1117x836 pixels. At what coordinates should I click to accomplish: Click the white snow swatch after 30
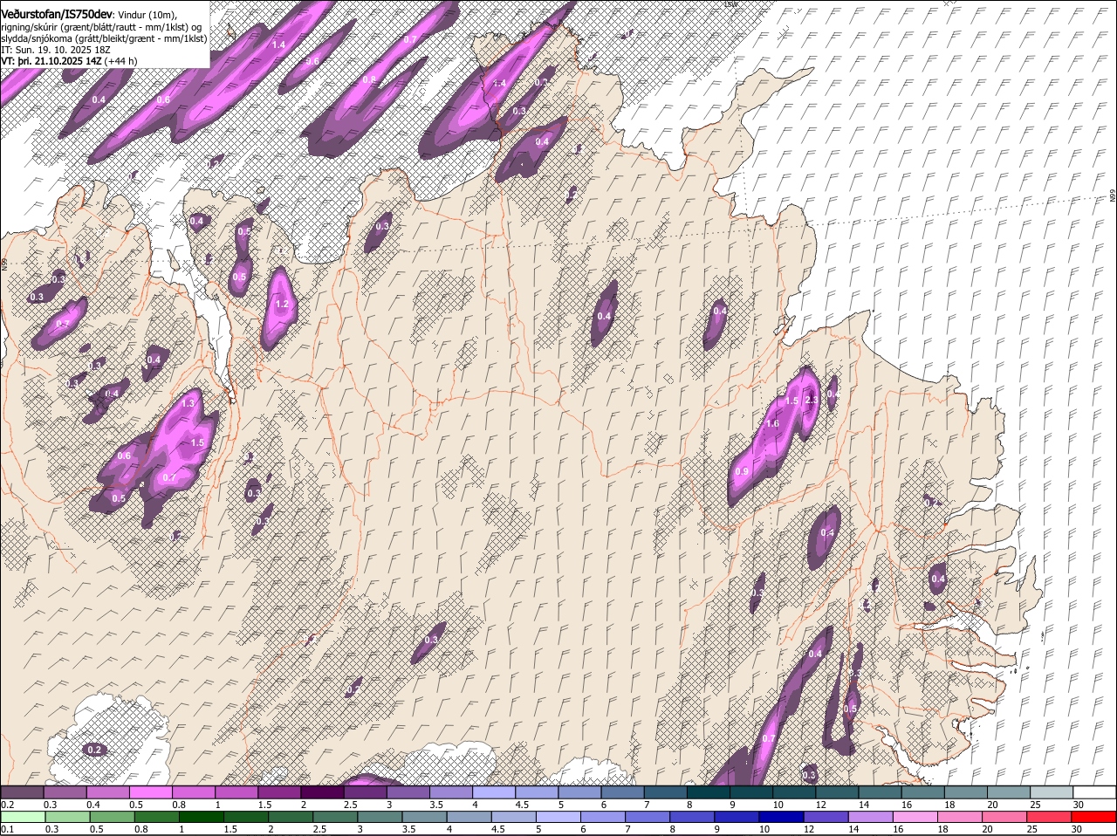(1094, 792)
